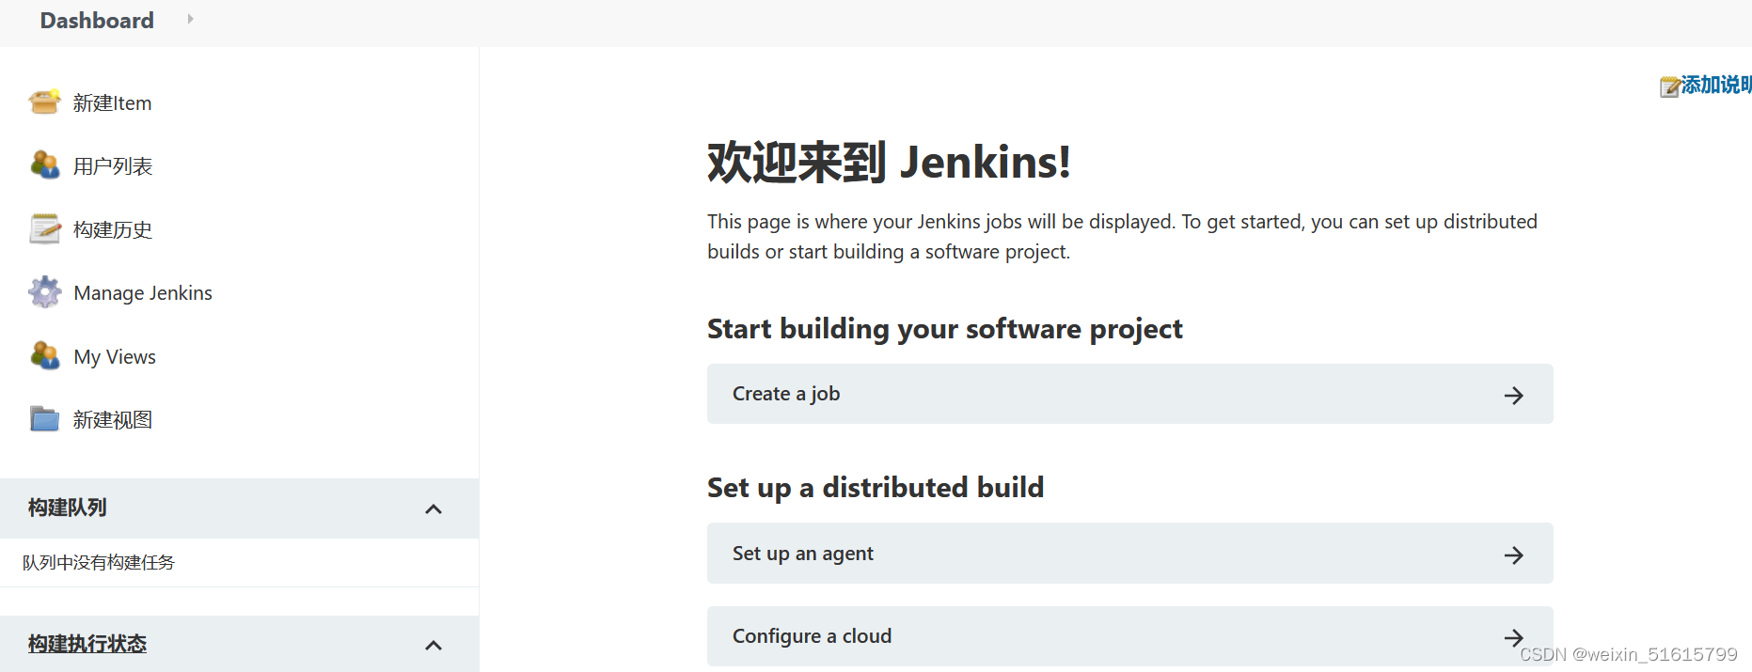Click the My Views people icon
This screenshot has width=1752, height=672.
(x=44, y=355)
